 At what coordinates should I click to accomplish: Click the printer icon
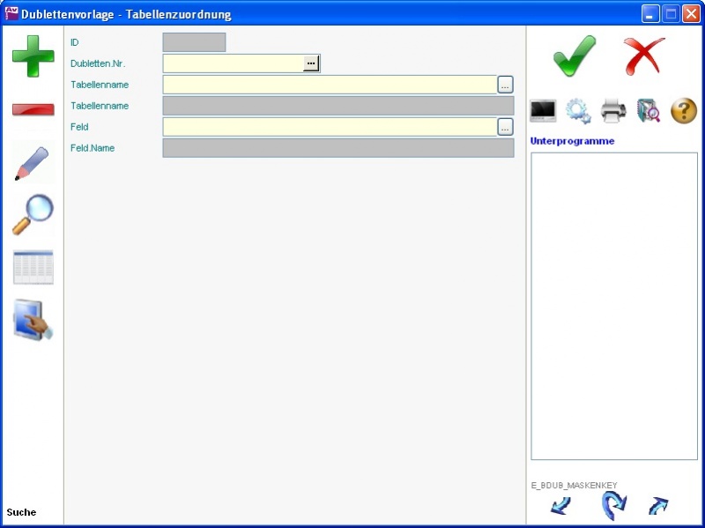(613, 111)
